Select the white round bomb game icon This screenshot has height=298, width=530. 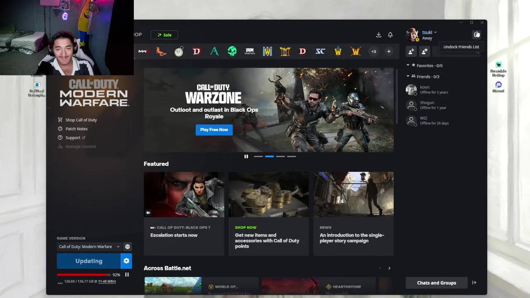pos(179,51)
